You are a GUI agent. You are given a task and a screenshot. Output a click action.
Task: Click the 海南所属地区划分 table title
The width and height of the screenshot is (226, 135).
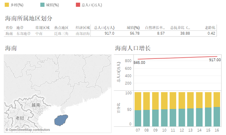pyautogui.click(x=29, y=18)
